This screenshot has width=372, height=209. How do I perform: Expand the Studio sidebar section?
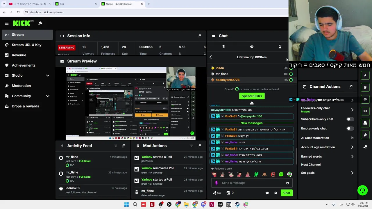coord(48,75)
